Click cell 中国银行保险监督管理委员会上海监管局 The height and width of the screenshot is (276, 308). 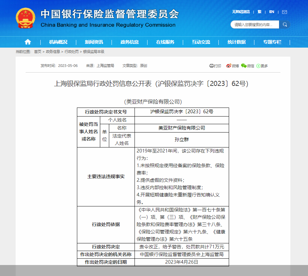pos(182,255)
